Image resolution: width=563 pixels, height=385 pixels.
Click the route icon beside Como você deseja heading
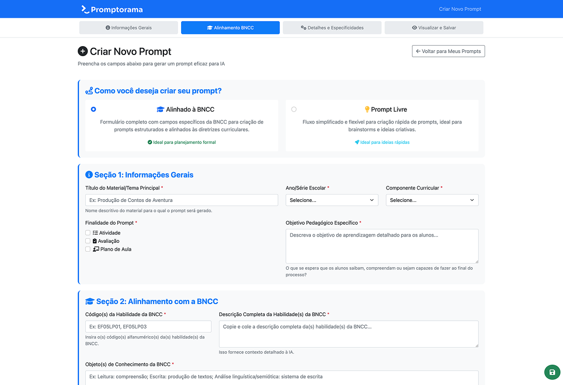pos(89,91)
